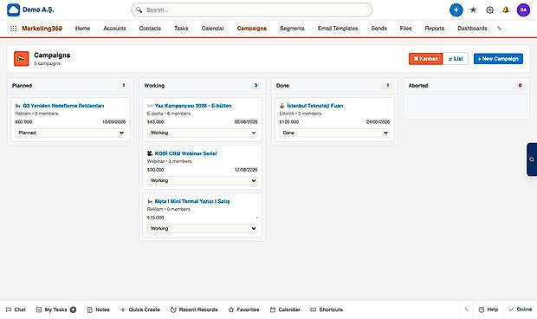The width and height of the screenshot is (537, 319).
Task: Click the My Tasks count badge
Action: pos(73,309)
